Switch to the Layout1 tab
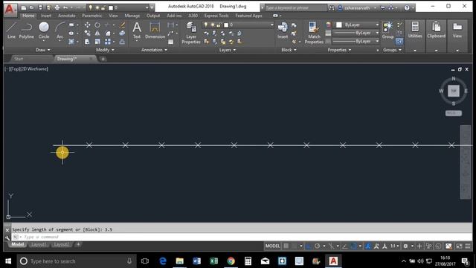Screen dimensions: 476x268 click(x=39, y=245)
